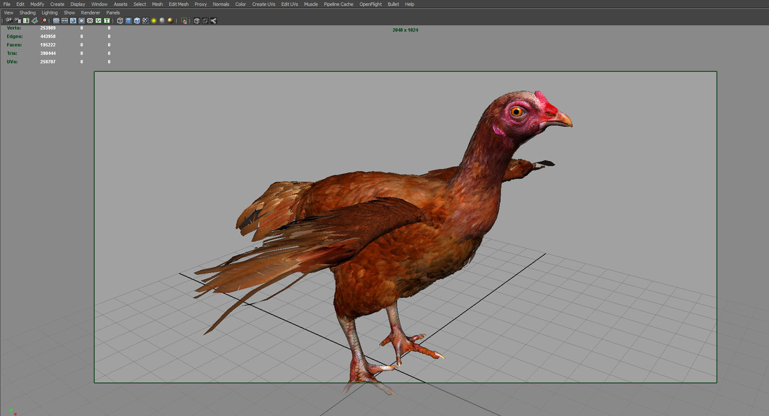Toggle the Safe Action icon

(98, 21)
